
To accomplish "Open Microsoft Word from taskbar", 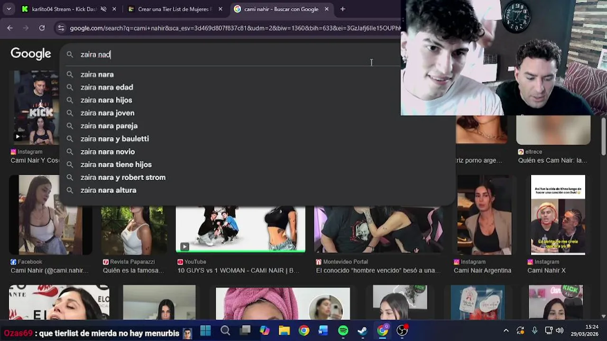I will click(x=323, y=331).
